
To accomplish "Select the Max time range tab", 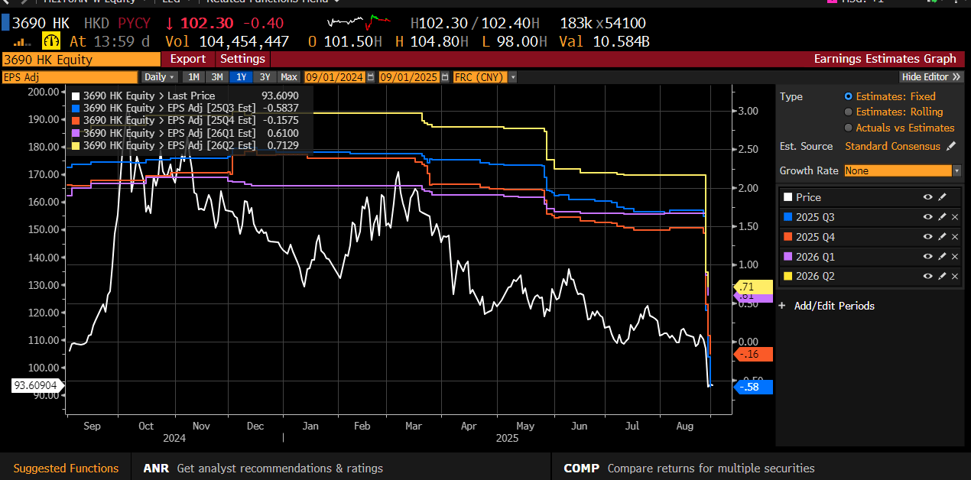I will pos(289,76).
